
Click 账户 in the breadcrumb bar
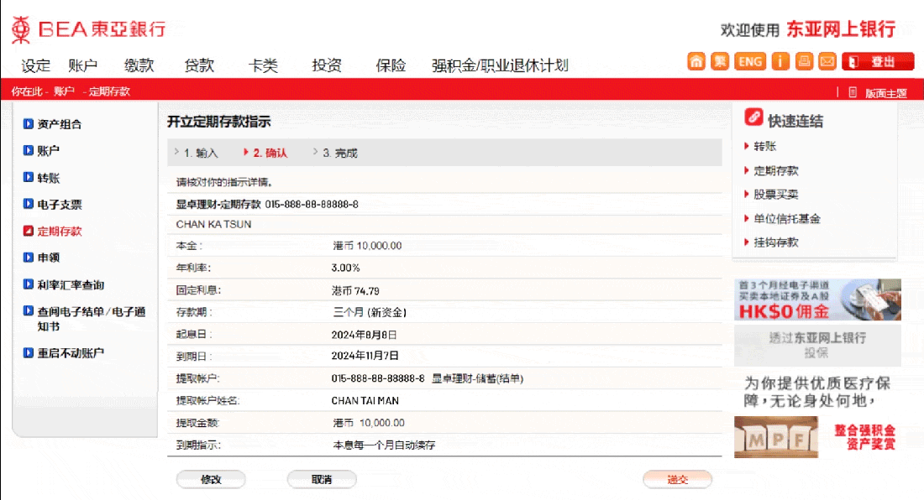64,91
